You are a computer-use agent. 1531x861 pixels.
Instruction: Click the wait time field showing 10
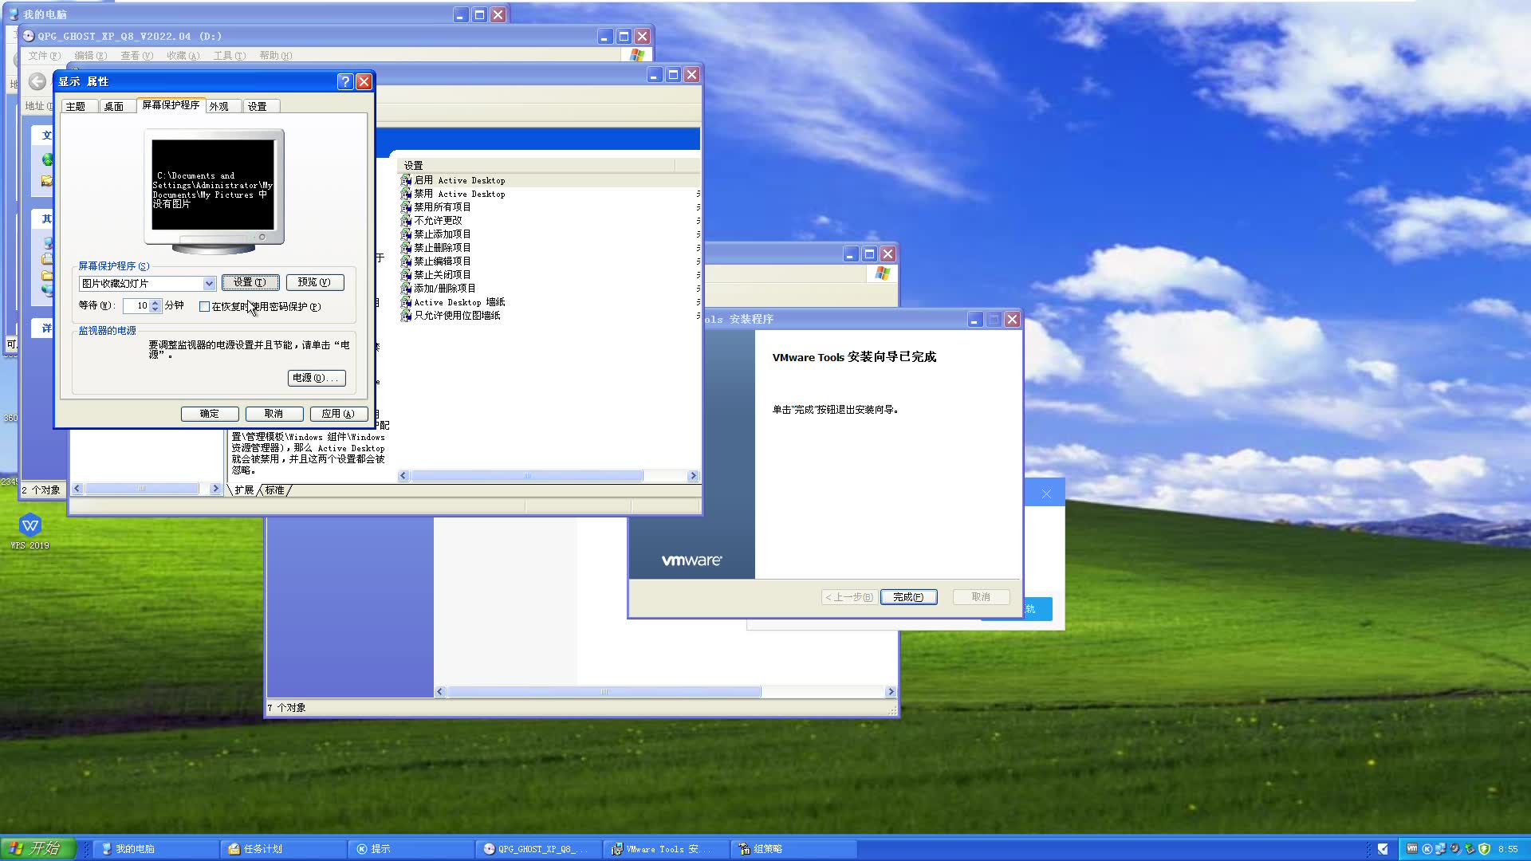[136, 306]
